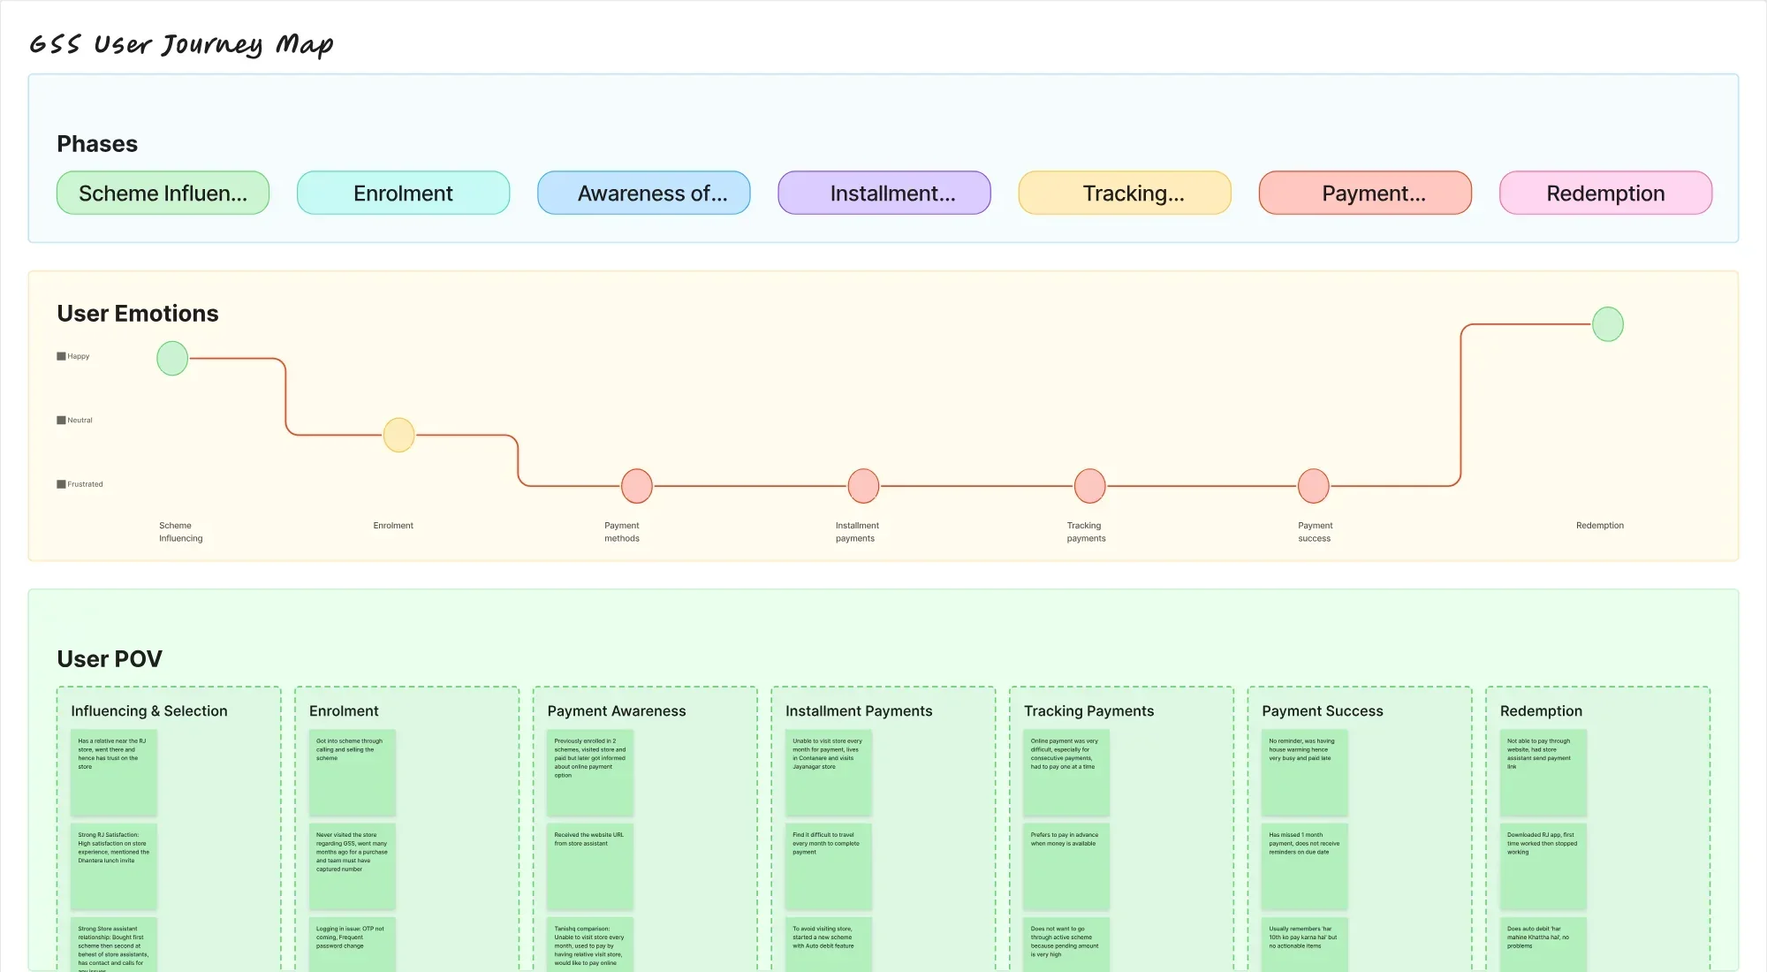Select the 'Previously enrolled in 2 schemes' sticky
Screen dimensions: 1767x972
coord(590,772)
